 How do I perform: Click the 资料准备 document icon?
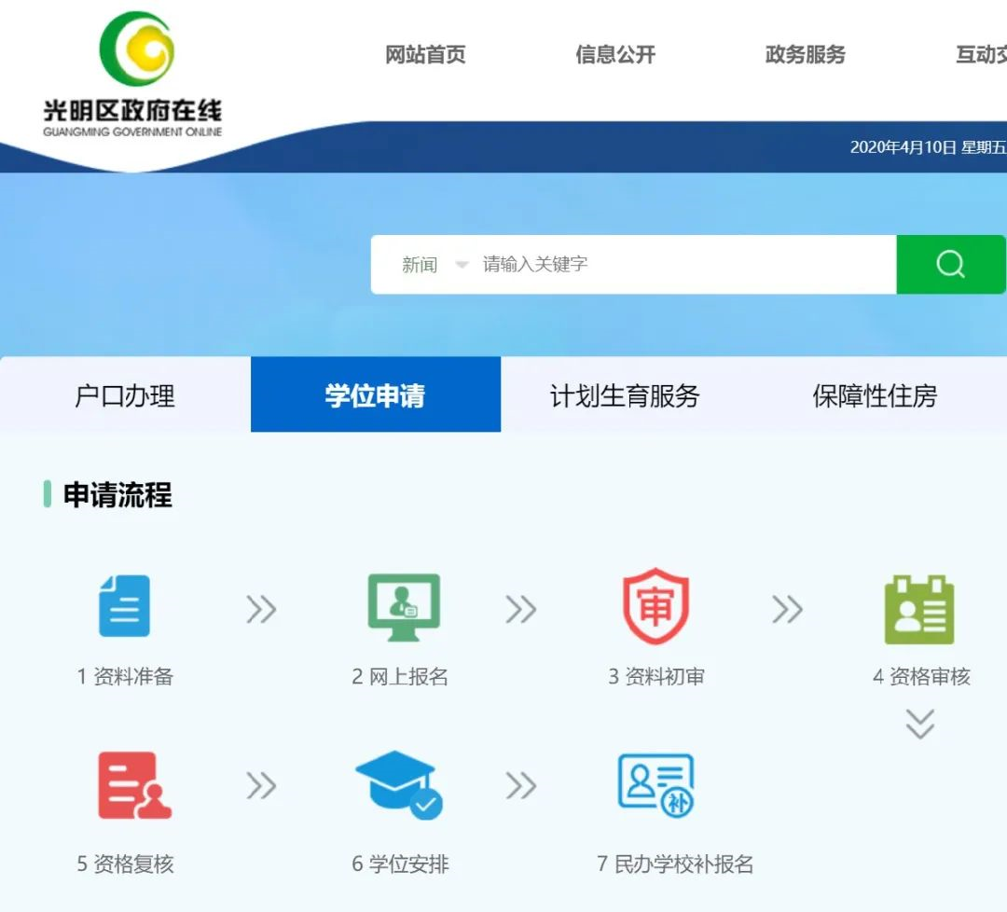point(125,605)
